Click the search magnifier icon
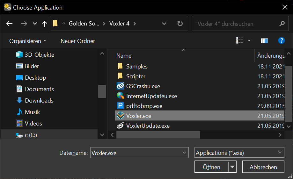The width and height of the screenshot is (293, 179). [x=282, y=24]
